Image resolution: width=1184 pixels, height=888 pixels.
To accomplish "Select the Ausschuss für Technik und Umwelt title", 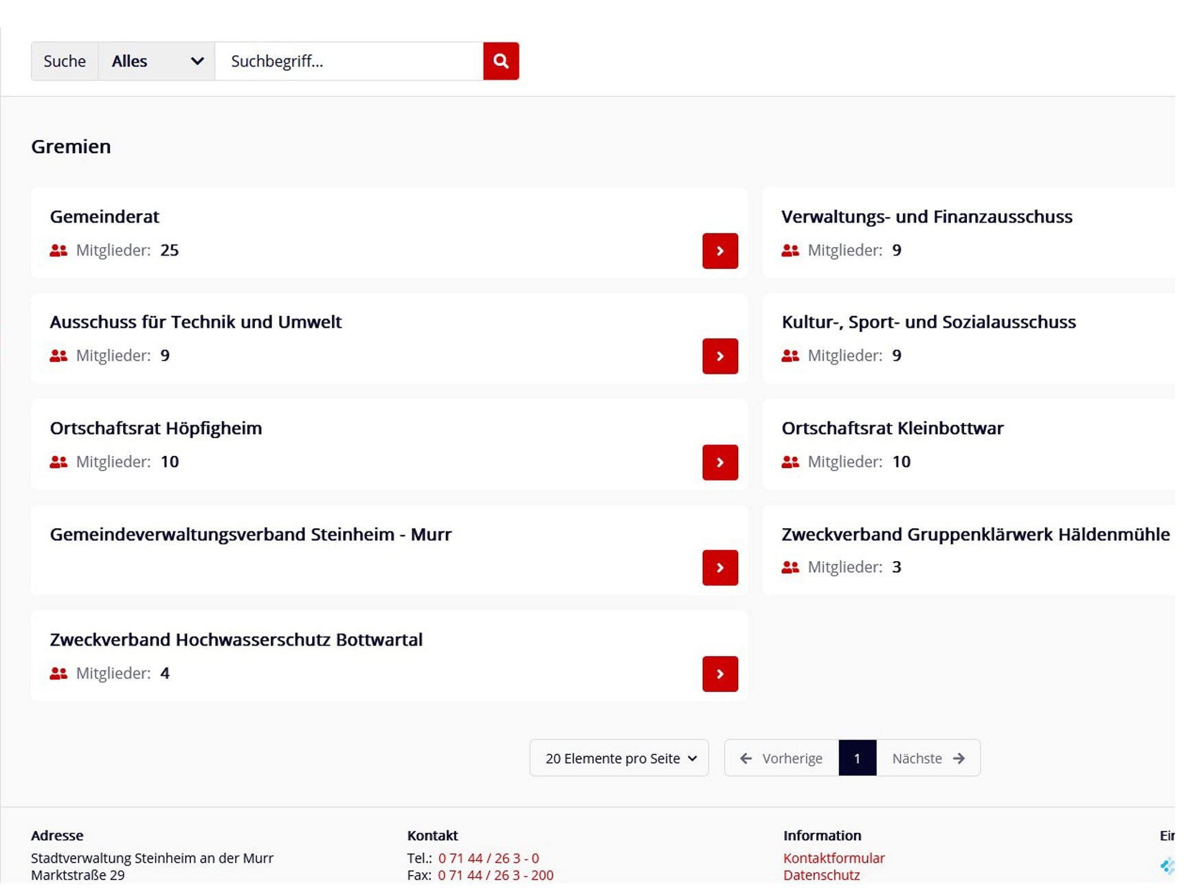I will tap(196, 322).
